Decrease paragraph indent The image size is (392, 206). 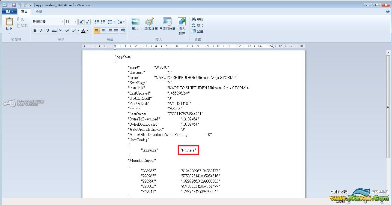(x=97, y=22)
